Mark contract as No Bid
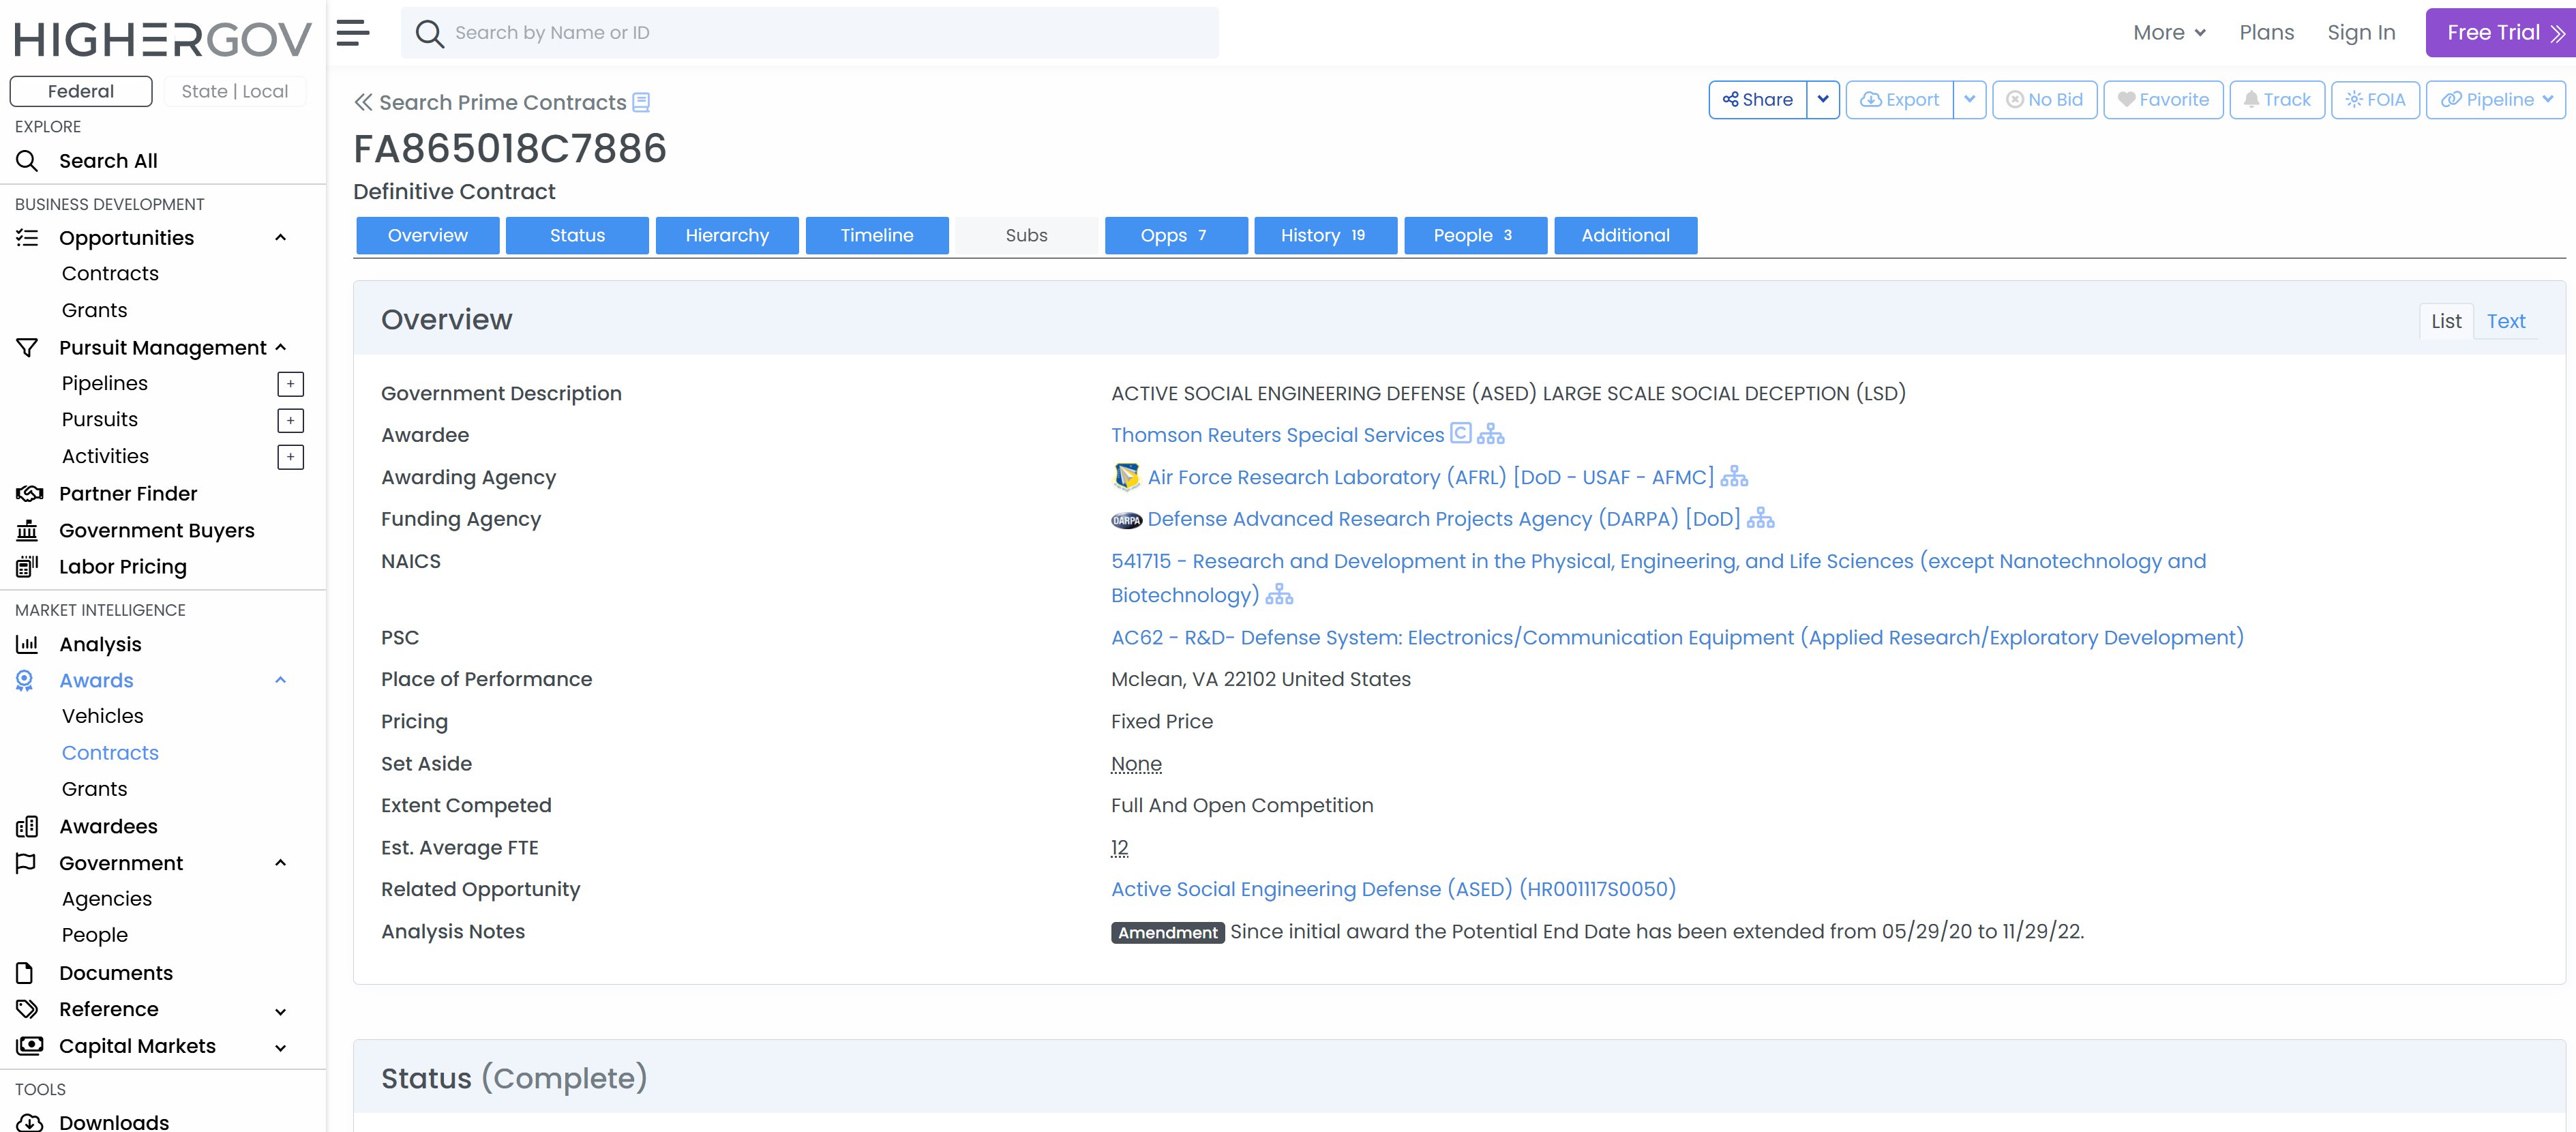This screenshot has height=1132, width=2576. [x=2045, y=100]
